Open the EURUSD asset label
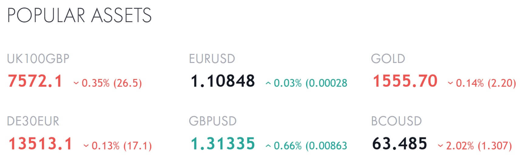Screen dimensions: 524x162 212,59
